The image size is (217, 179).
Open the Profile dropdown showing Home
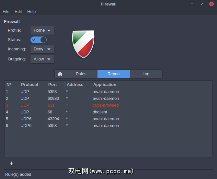pyautogui.click(x=42, y=30)
